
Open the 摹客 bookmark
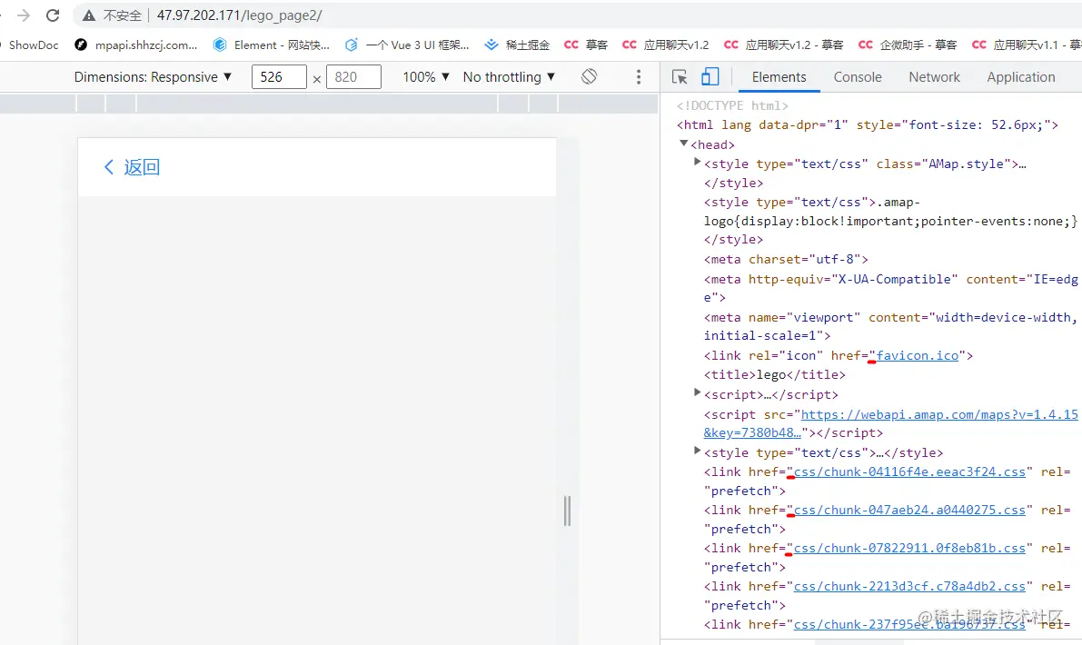point(586,45)
